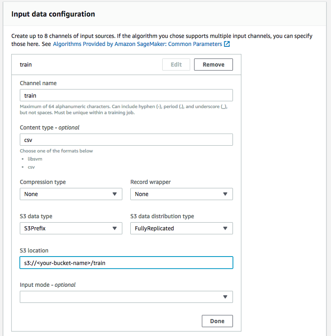Click the Compression type dropdown arrow

pos(115,194)
